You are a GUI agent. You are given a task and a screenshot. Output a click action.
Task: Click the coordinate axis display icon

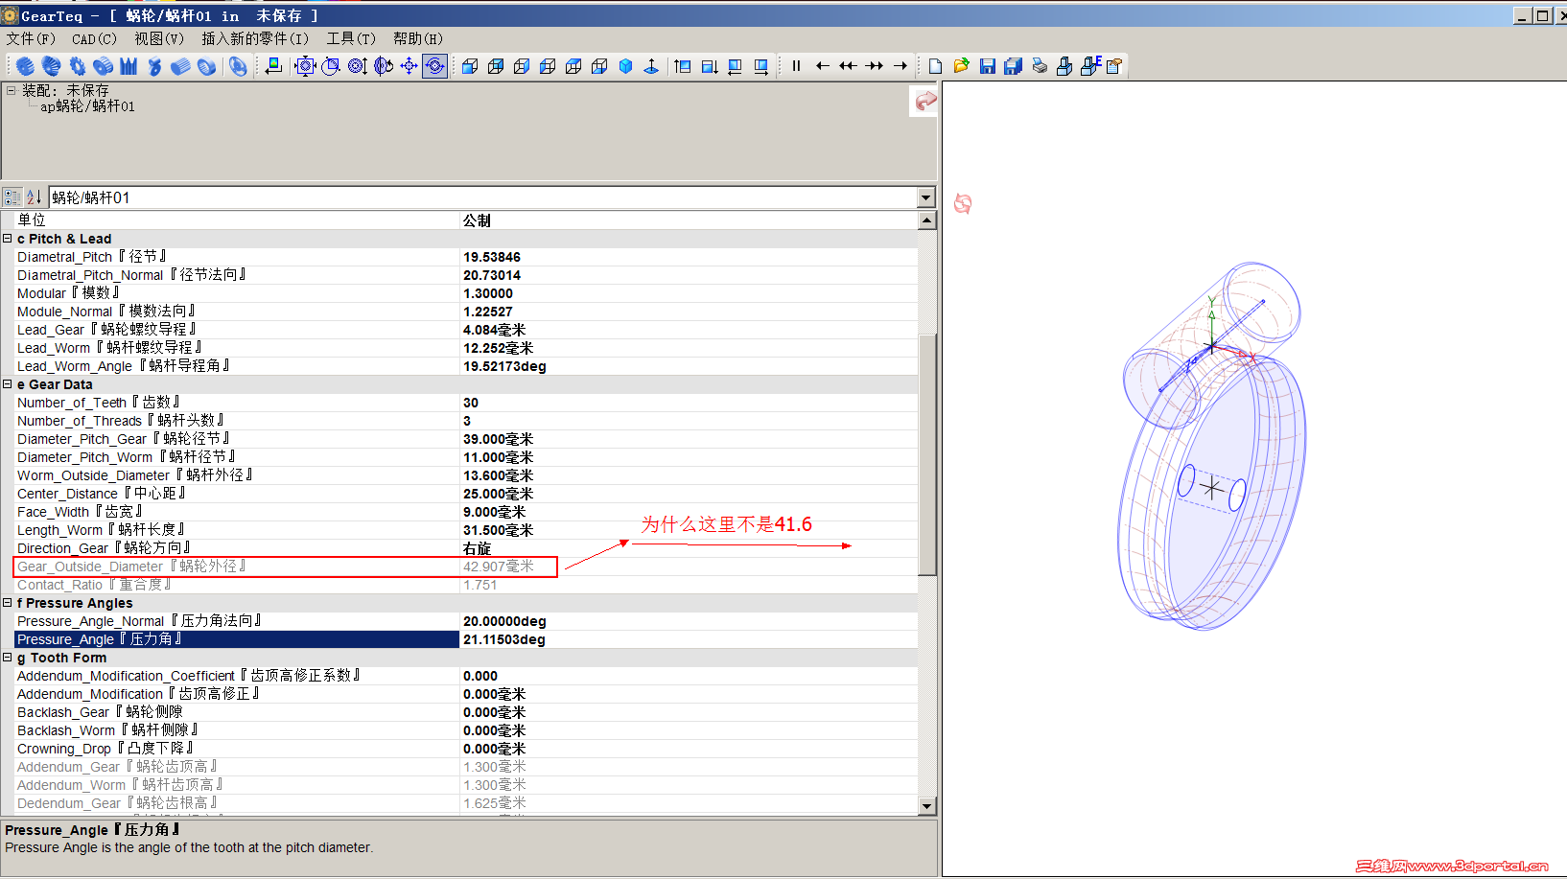(651, 66)
